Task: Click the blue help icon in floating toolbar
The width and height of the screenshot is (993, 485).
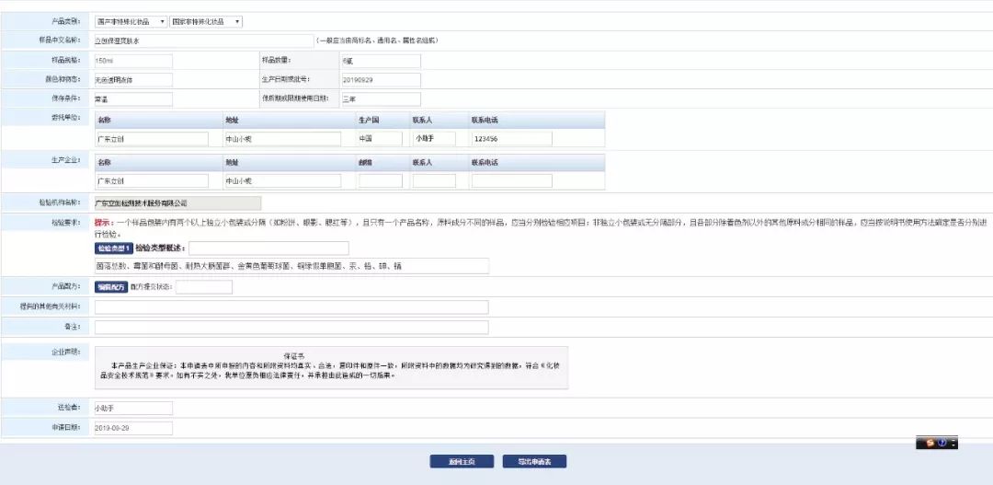Action: point(942,443)
